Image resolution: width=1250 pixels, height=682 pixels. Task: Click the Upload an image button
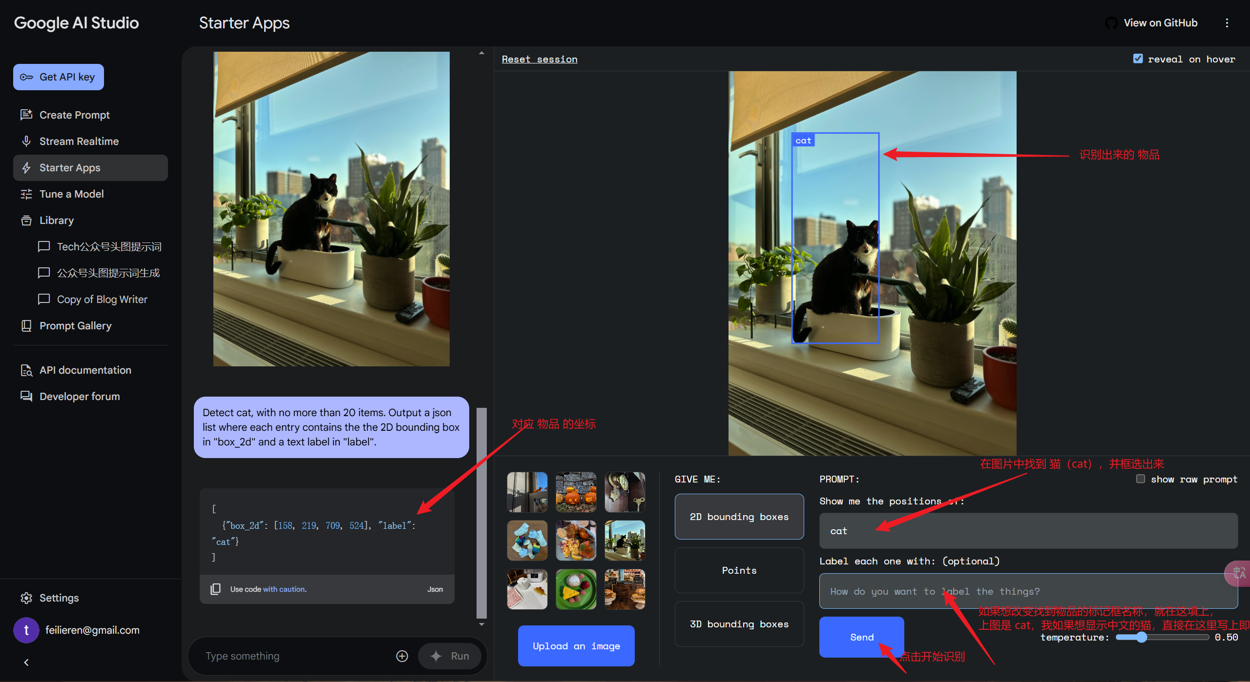(x=576, y=646)
